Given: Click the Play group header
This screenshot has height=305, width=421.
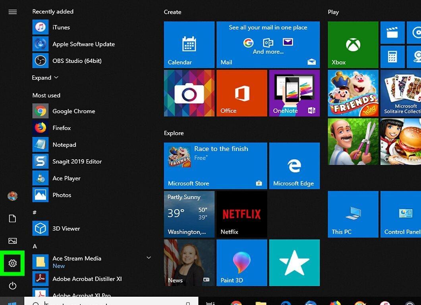Looking at the screenshot, I should [333, 12].
